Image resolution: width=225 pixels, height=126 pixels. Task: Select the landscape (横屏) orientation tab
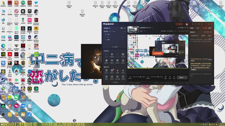pyautogui.click(x=121, y=28)
